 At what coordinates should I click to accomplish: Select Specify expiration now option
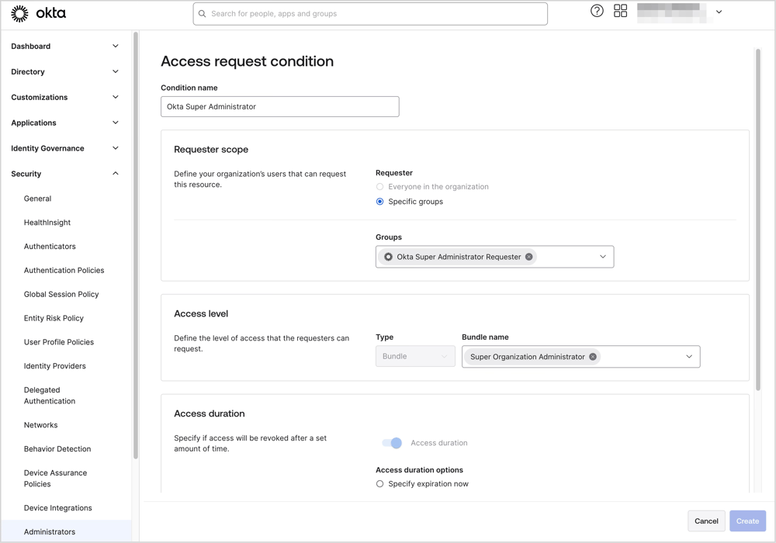pos(379,483)
